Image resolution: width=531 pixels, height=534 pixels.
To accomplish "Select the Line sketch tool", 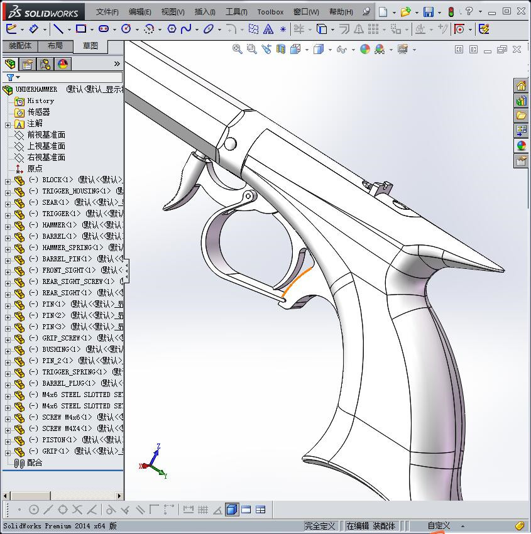I will coord(58,29).
